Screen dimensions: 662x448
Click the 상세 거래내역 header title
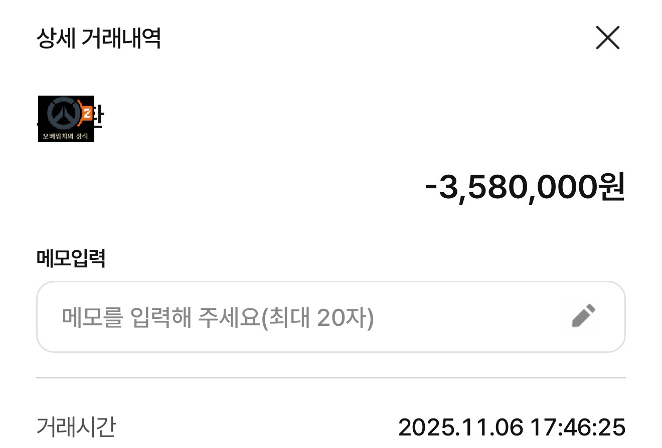[x=98, y=39]
